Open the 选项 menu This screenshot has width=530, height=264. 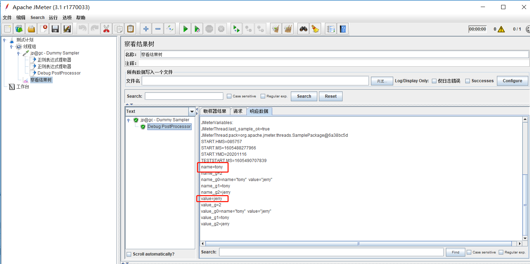pyautogui.click(x=67, y=18)
